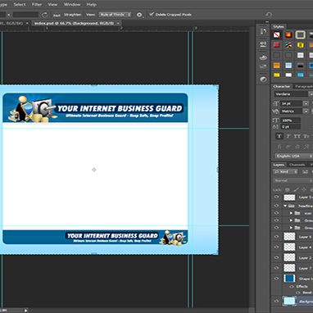Click the 0 pt baseline shift field
The image size is (313, 313).
coord(290,127)
